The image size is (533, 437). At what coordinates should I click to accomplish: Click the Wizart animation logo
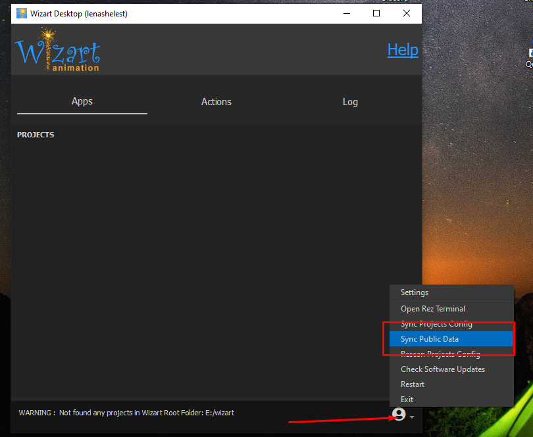58,51
